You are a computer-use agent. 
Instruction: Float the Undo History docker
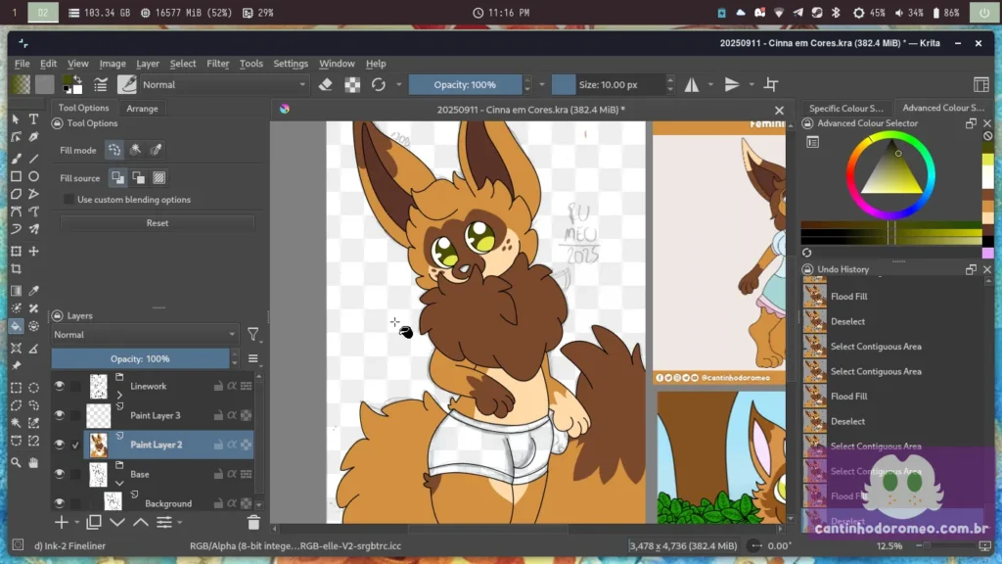coord(971,269)
